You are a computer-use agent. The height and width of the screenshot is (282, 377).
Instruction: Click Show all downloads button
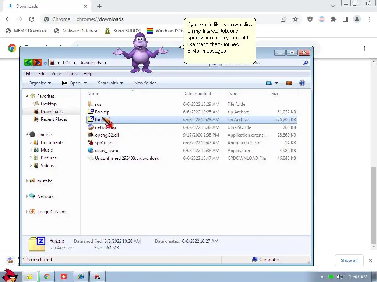coord(349,260)
